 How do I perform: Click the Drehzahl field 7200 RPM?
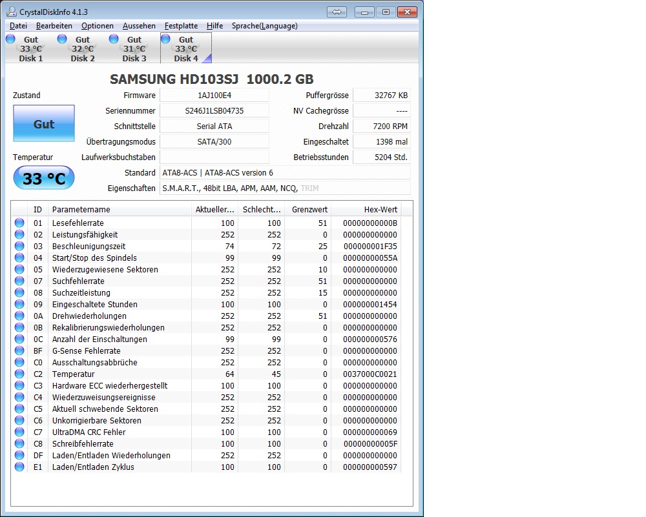[x=382, y=126]
